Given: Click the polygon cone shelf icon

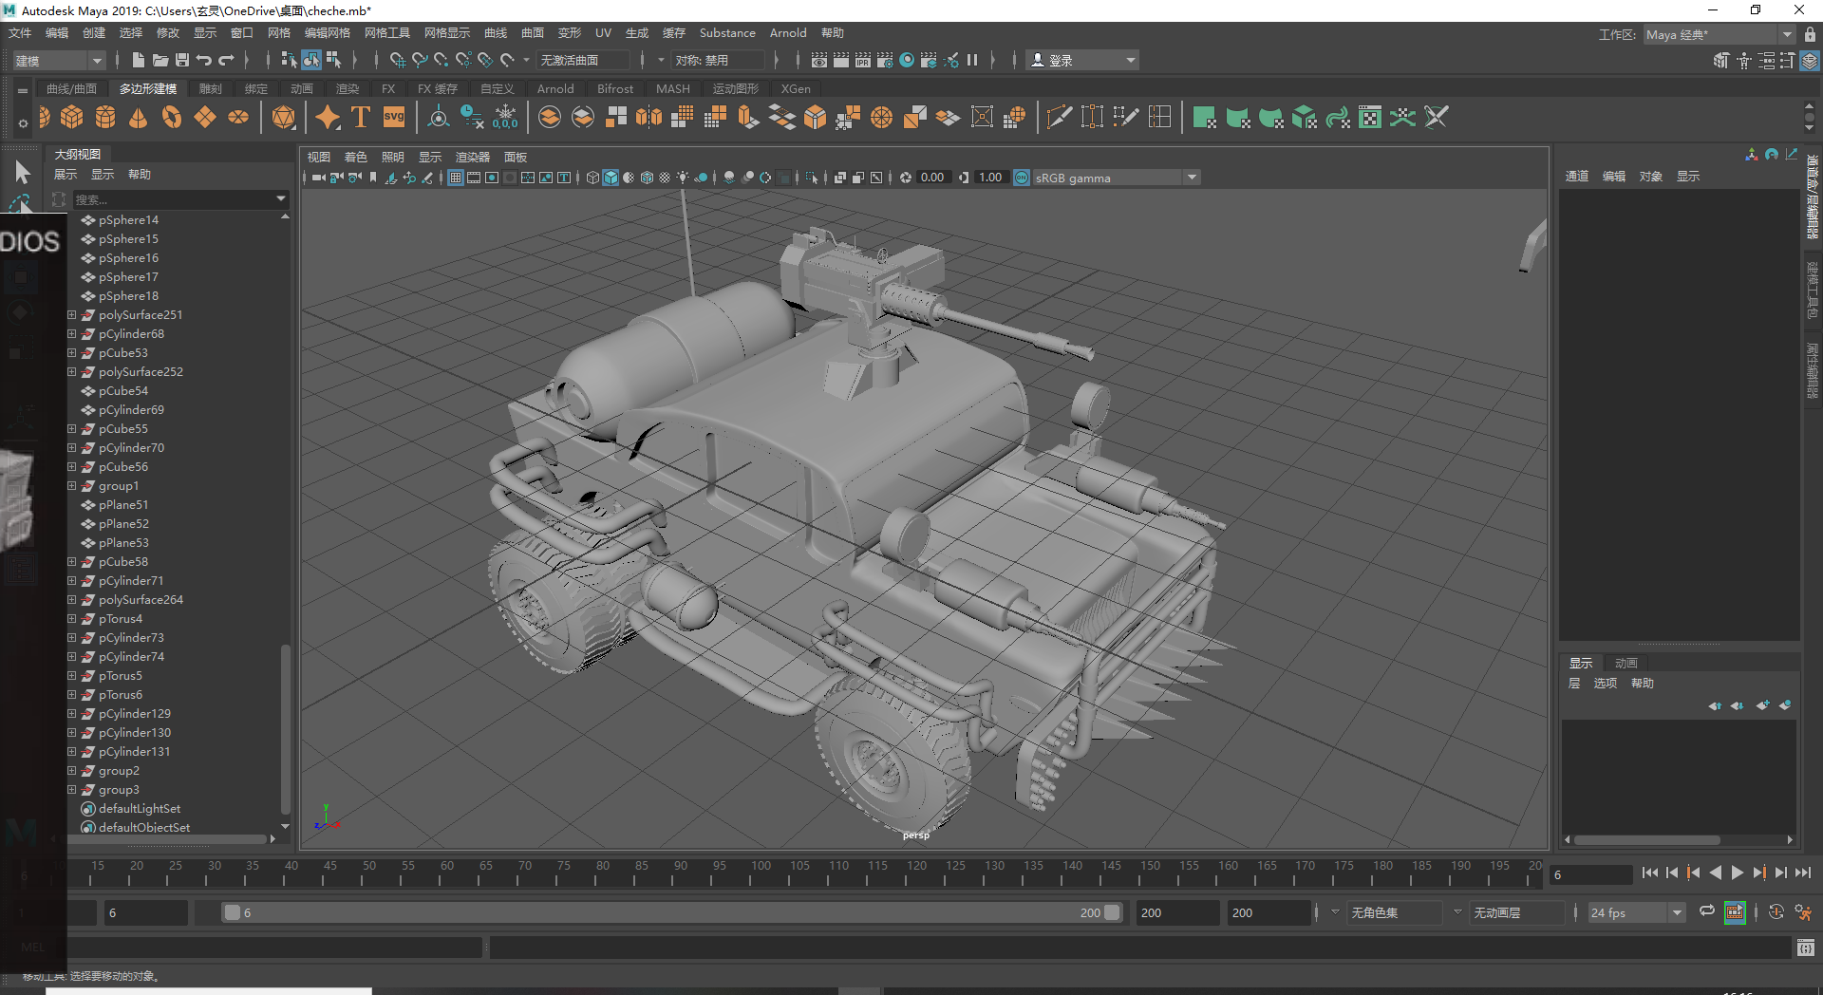Looking at the screenshot, I should pos(139,118).
